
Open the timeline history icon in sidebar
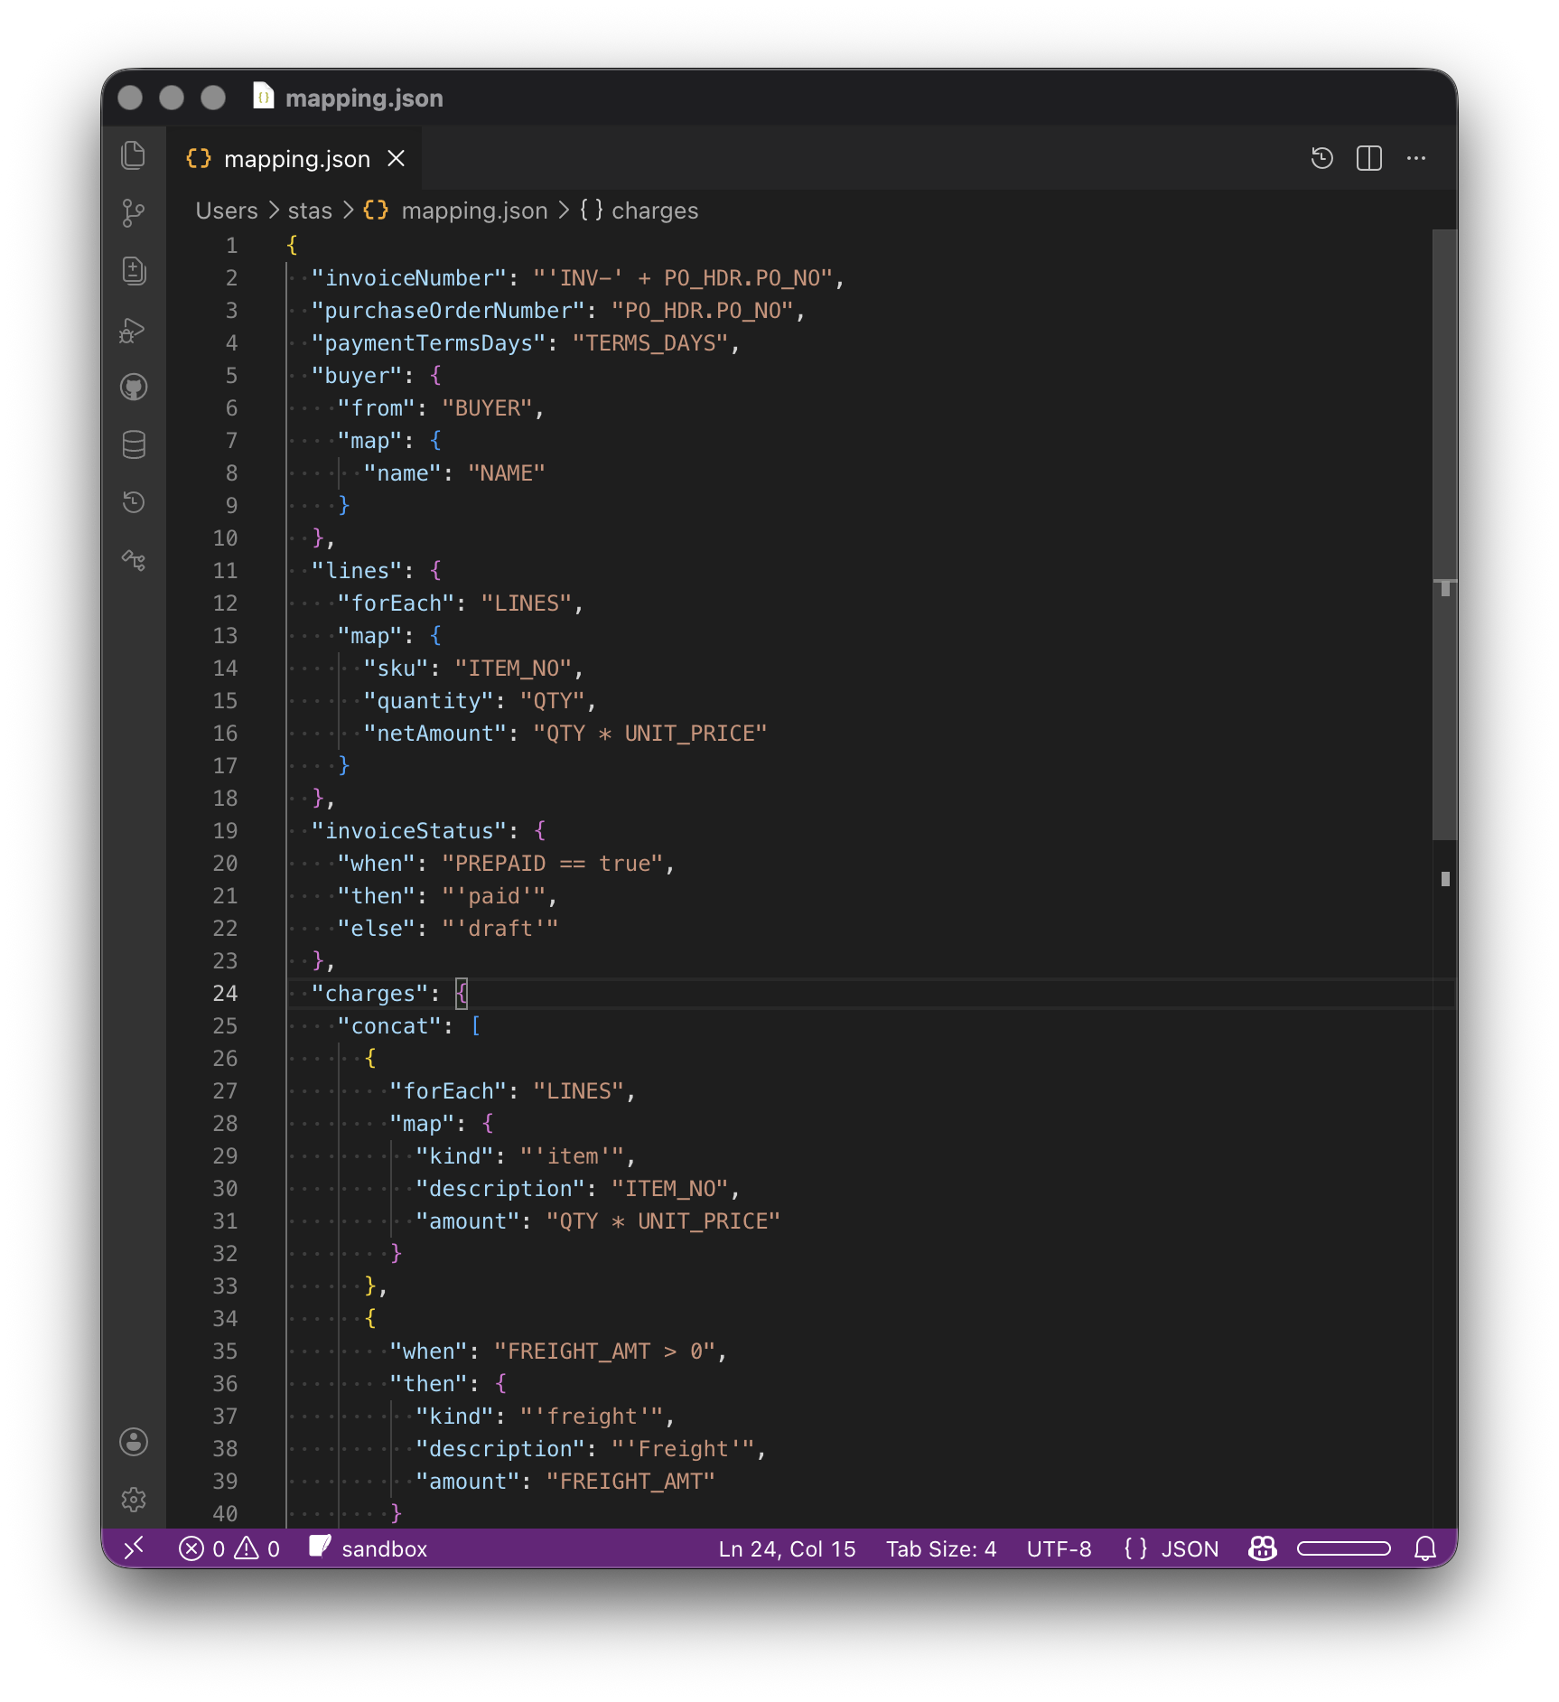point(134,502)
